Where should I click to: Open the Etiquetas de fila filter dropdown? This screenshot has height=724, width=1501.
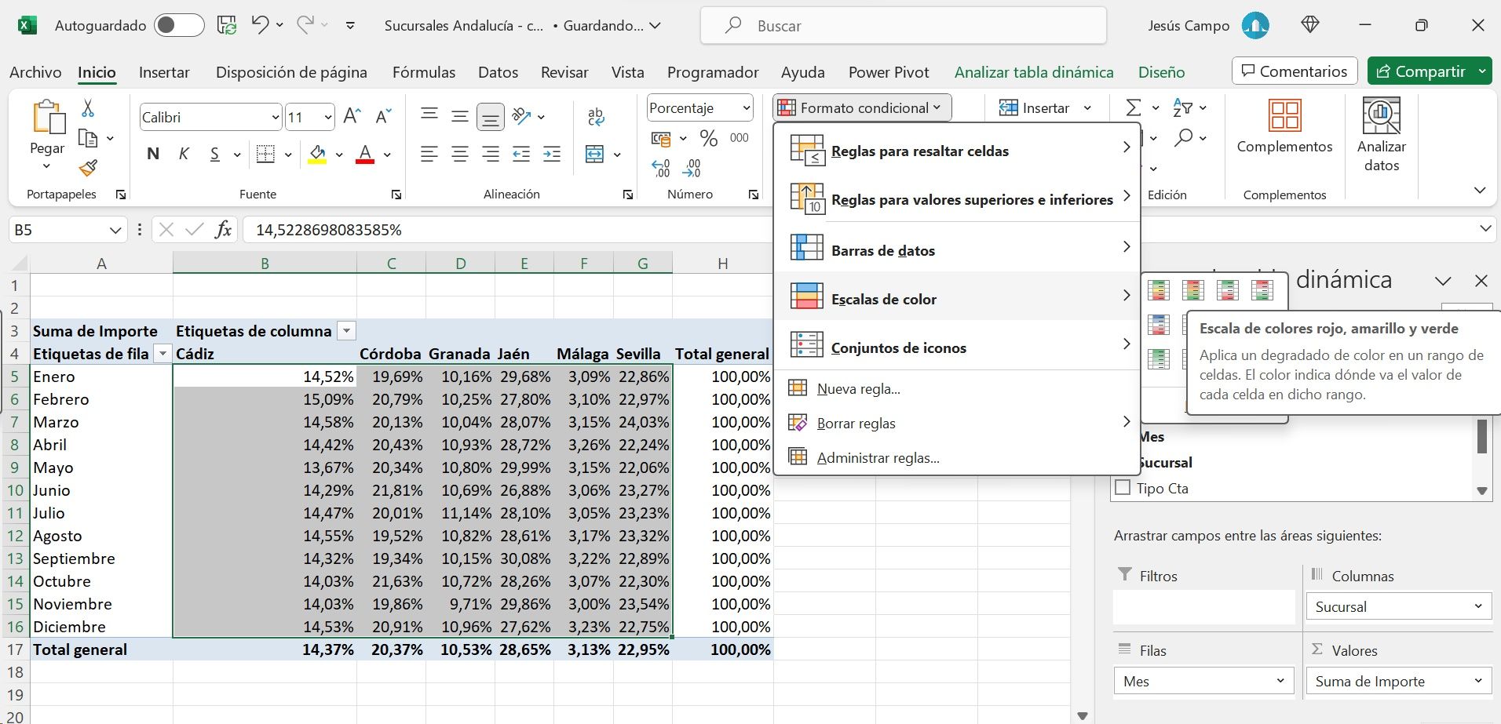coord(163,354)
